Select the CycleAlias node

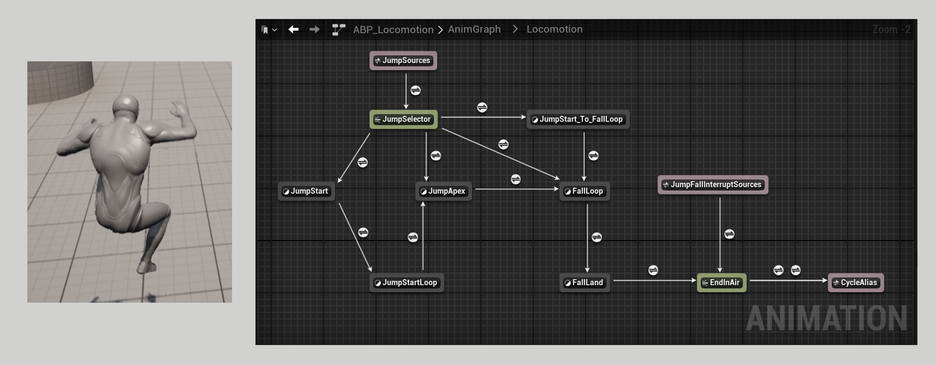[856, 283]
